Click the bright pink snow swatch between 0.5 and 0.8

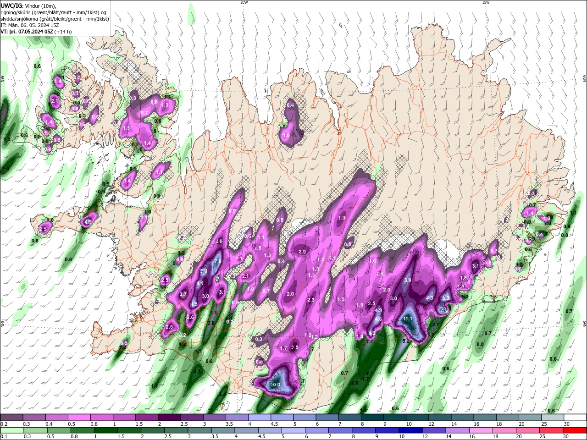[x=79, y=418]
